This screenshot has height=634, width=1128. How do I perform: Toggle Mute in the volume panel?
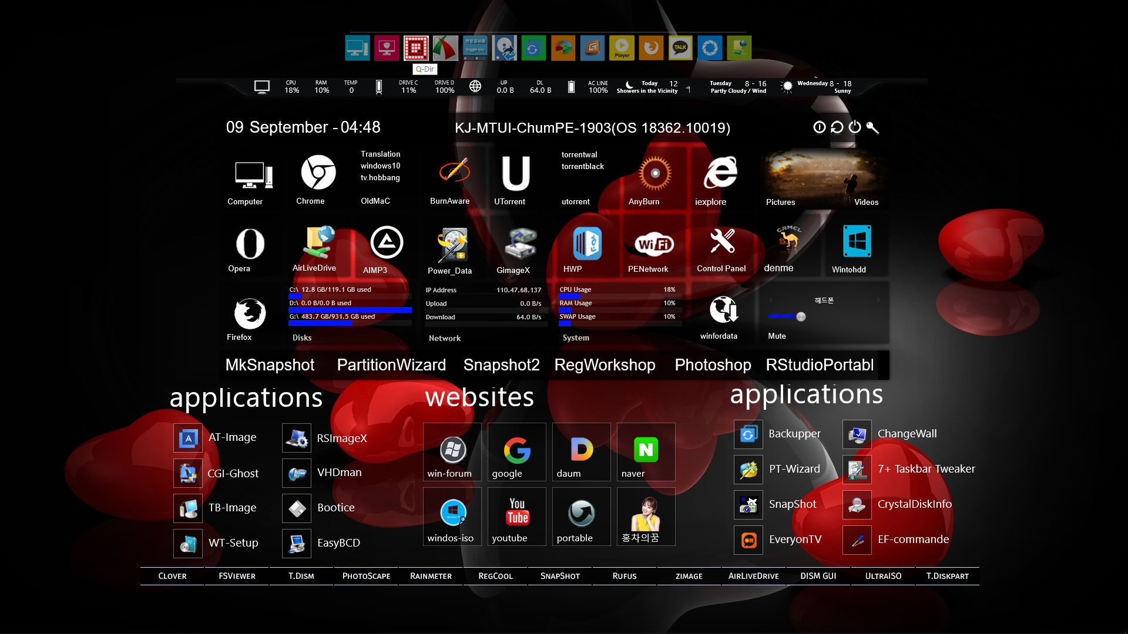coord(777,336)
